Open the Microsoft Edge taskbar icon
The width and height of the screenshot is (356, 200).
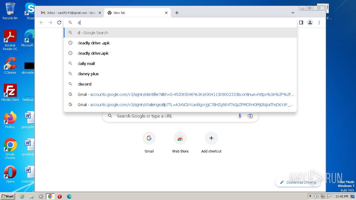(x=69, y=196)
